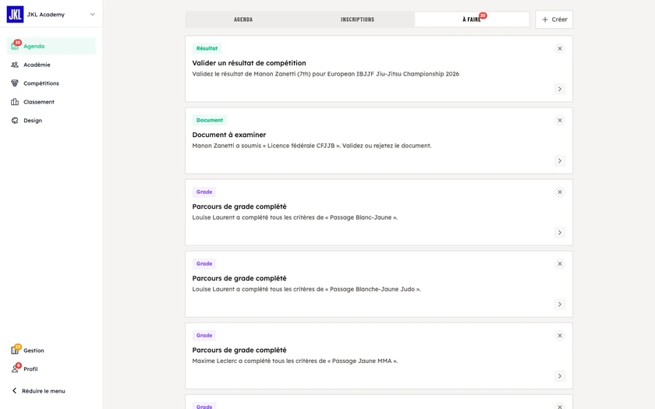This screenshot has width=655, height=409.
Task: Open Académie in the sidebar
Action: click(x=51, y=65)
